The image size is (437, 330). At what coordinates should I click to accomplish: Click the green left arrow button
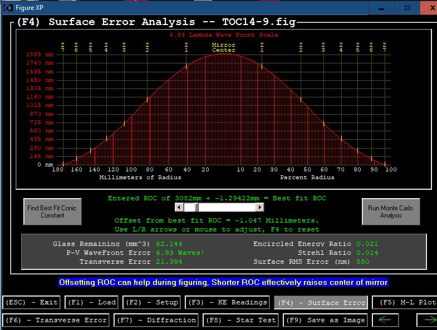[385, 320]
